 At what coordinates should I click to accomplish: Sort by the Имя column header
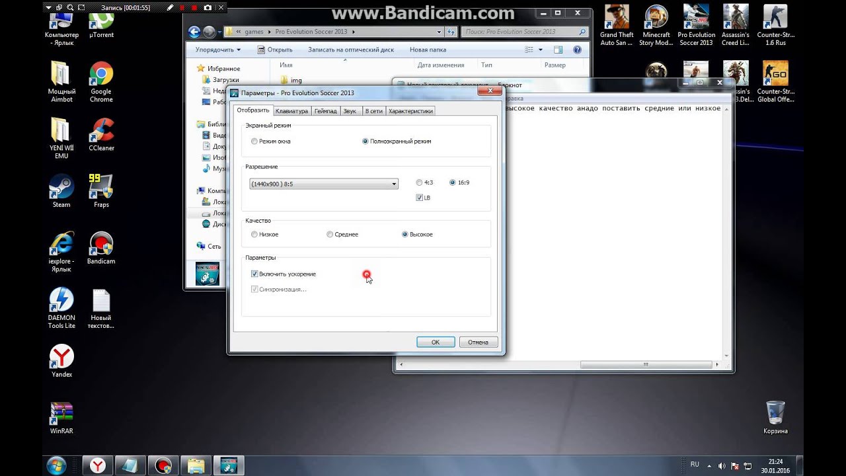click(286, 65)
